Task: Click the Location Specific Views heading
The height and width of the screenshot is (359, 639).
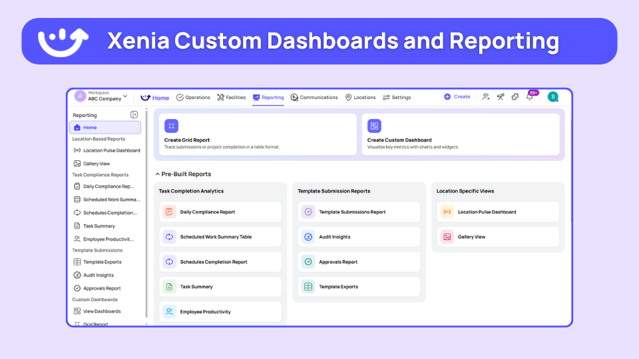Action: click(465, 191)
